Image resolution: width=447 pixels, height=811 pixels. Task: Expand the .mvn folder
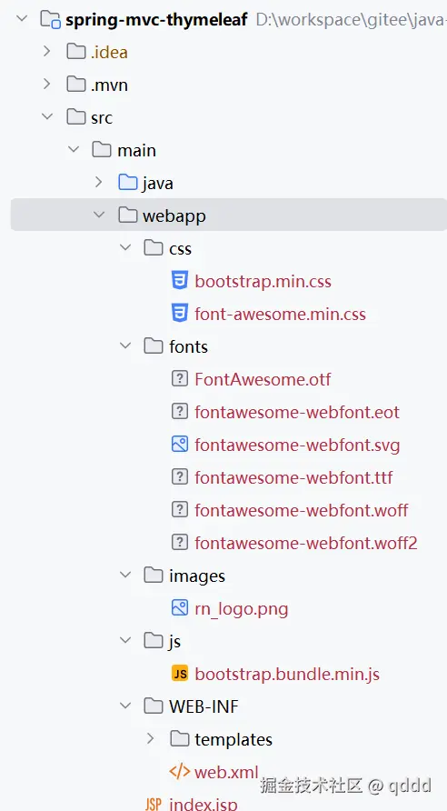pyautogui.click(x=47, y=85)
